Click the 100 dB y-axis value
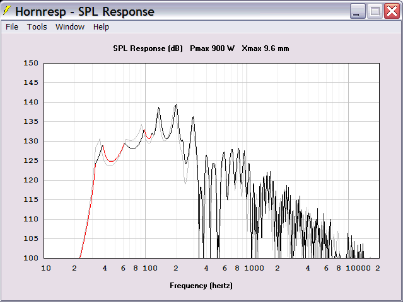 pos(31,258)
